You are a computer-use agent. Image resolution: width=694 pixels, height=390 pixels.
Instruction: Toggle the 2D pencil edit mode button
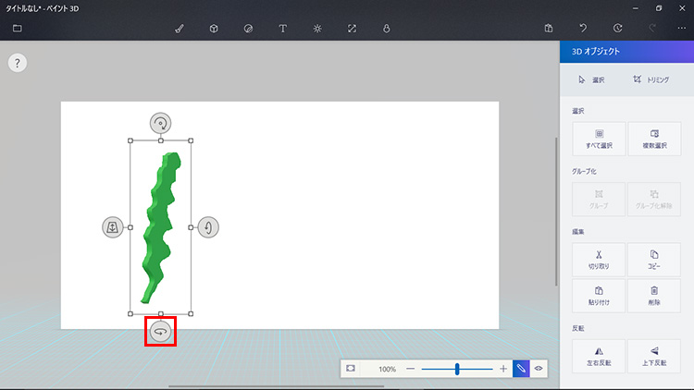521,369
